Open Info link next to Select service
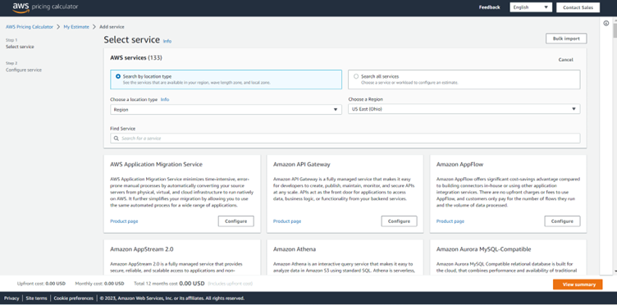This screenshot has height=305, width=617. [167, 41]
